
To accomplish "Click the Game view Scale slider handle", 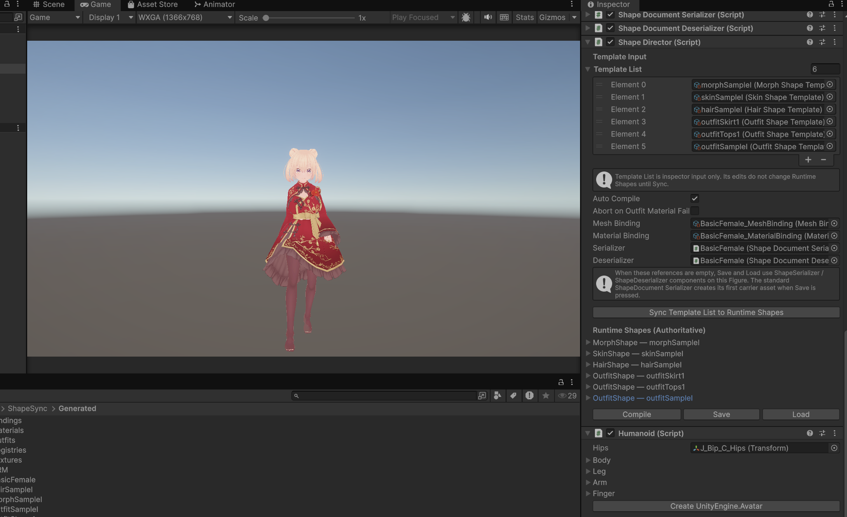I will tap(266, 18).
